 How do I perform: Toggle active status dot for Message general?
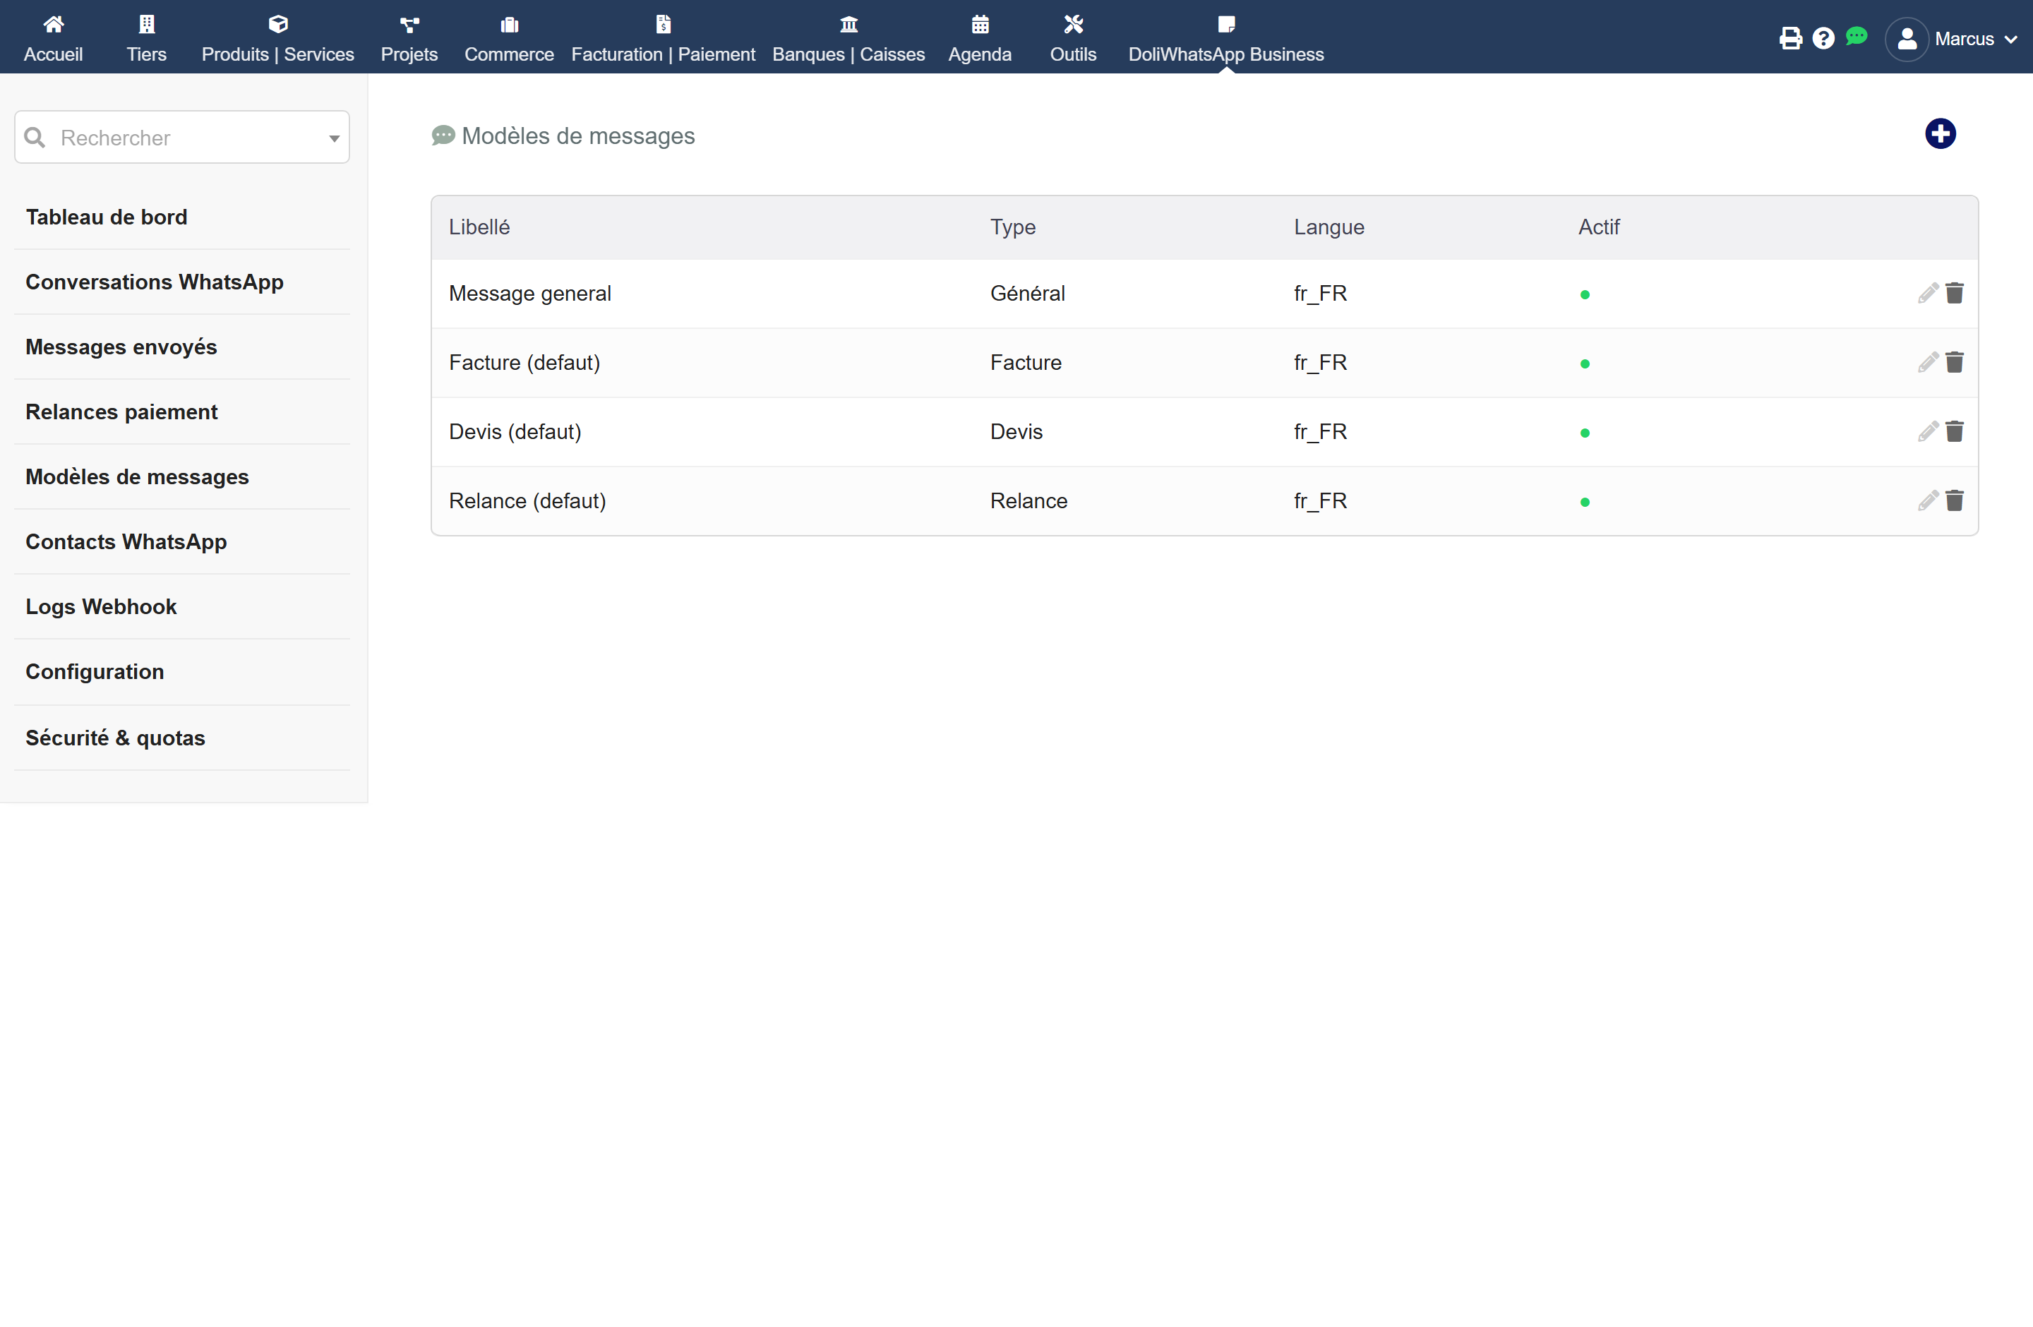click(x=1585, y=294)
